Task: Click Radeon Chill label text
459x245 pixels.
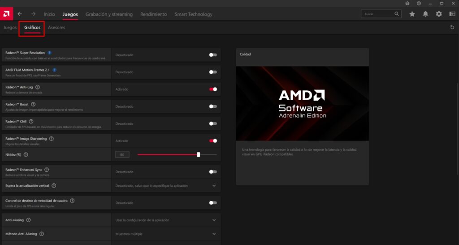Action: [16, 122]
